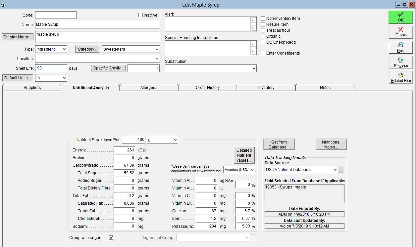416x247 pixels.
Task: Click Special Handling Instructions scroll down arrow
Action: pos(253,52)
